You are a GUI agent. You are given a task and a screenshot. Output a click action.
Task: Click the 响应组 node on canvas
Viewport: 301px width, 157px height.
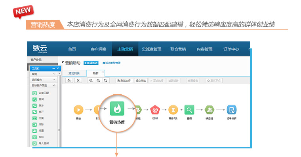pyautogui.click(x=210, y=110)
